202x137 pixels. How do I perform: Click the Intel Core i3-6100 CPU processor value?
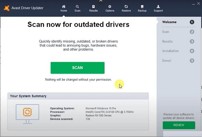coord(109,112)
